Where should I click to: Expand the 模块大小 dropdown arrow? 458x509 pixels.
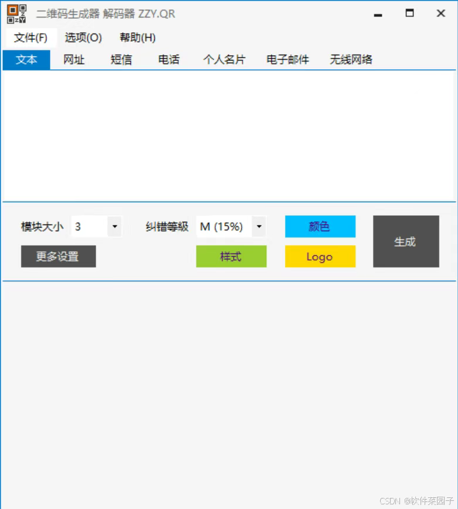coord(115,226)
